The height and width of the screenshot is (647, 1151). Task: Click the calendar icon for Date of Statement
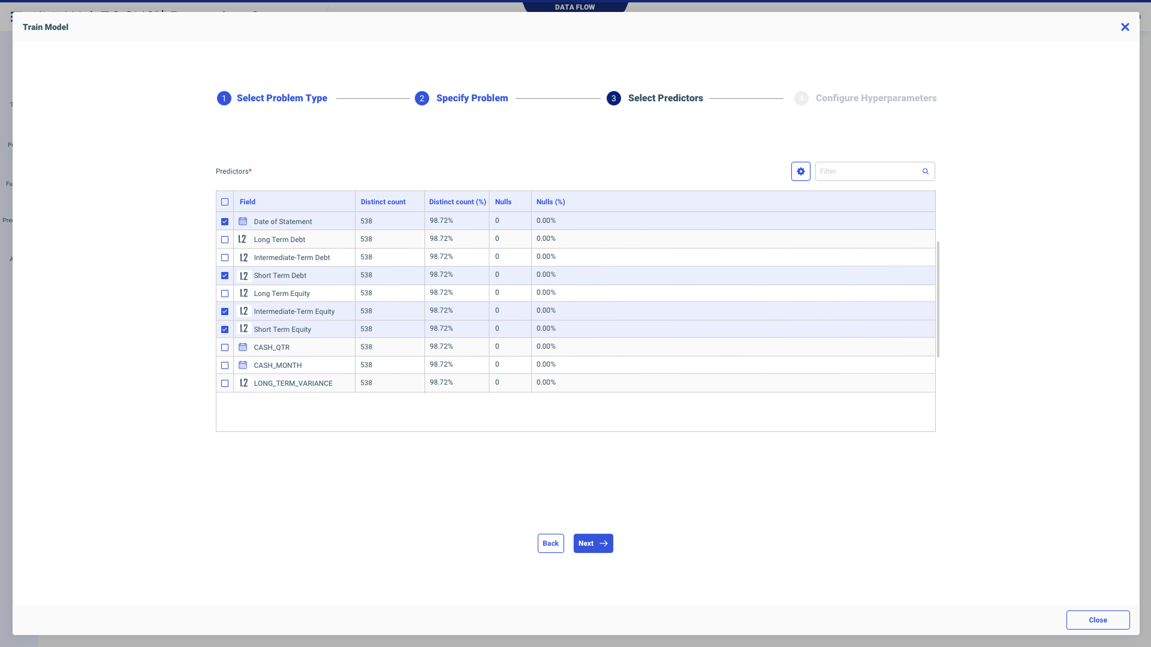pyautogui.click(x=243, y=222)
